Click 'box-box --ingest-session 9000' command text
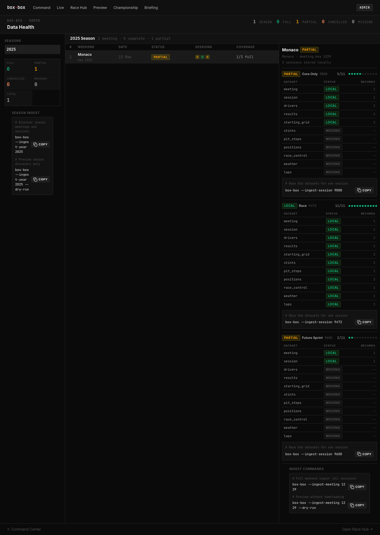This screenshot has width=380, height=535. [313, 190]
